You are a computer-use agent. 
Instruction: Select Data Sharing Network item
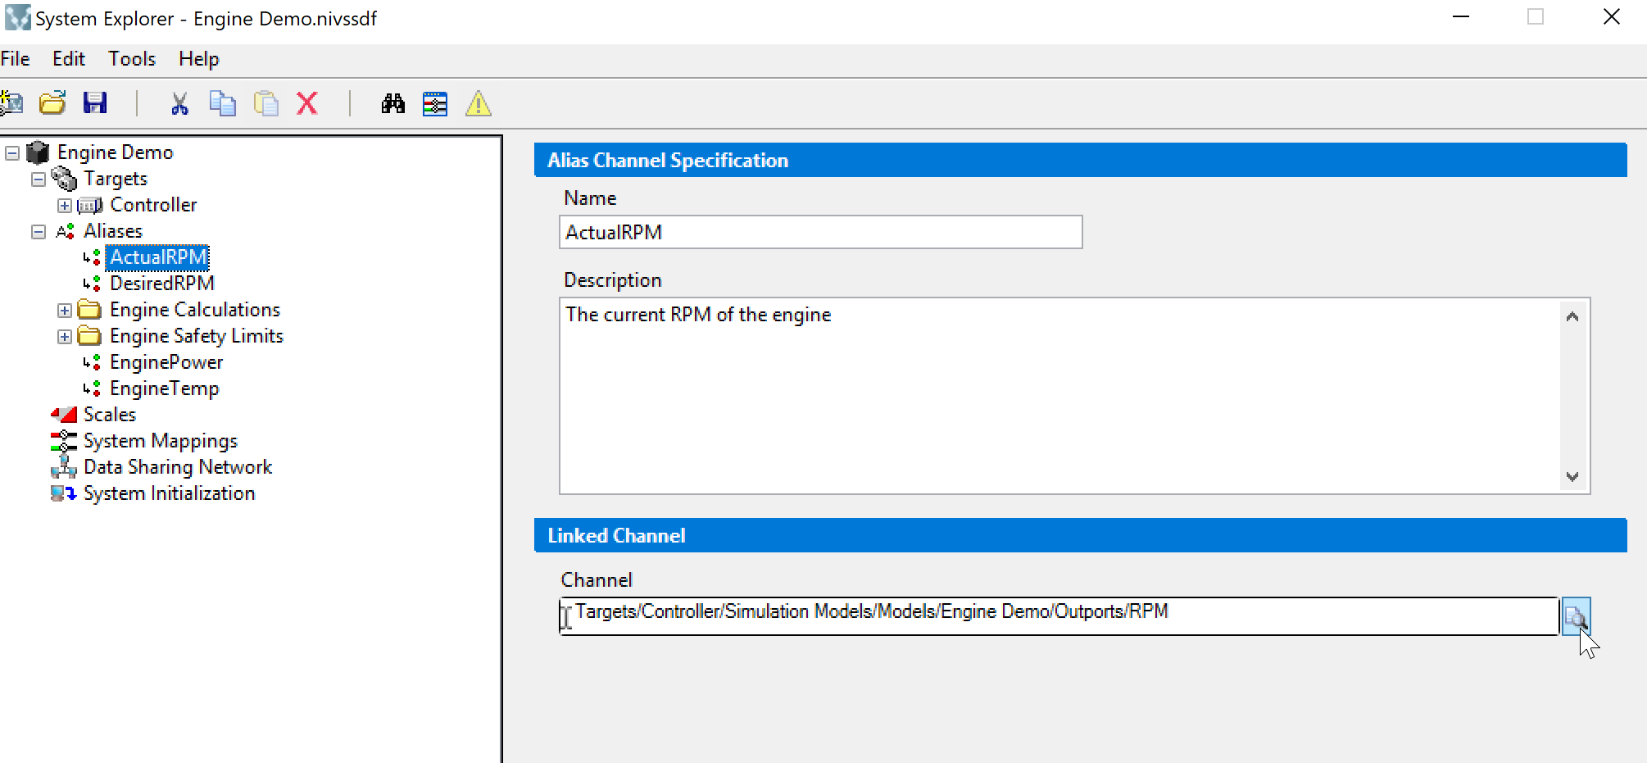pyautogui.click(x=178, y=467)
